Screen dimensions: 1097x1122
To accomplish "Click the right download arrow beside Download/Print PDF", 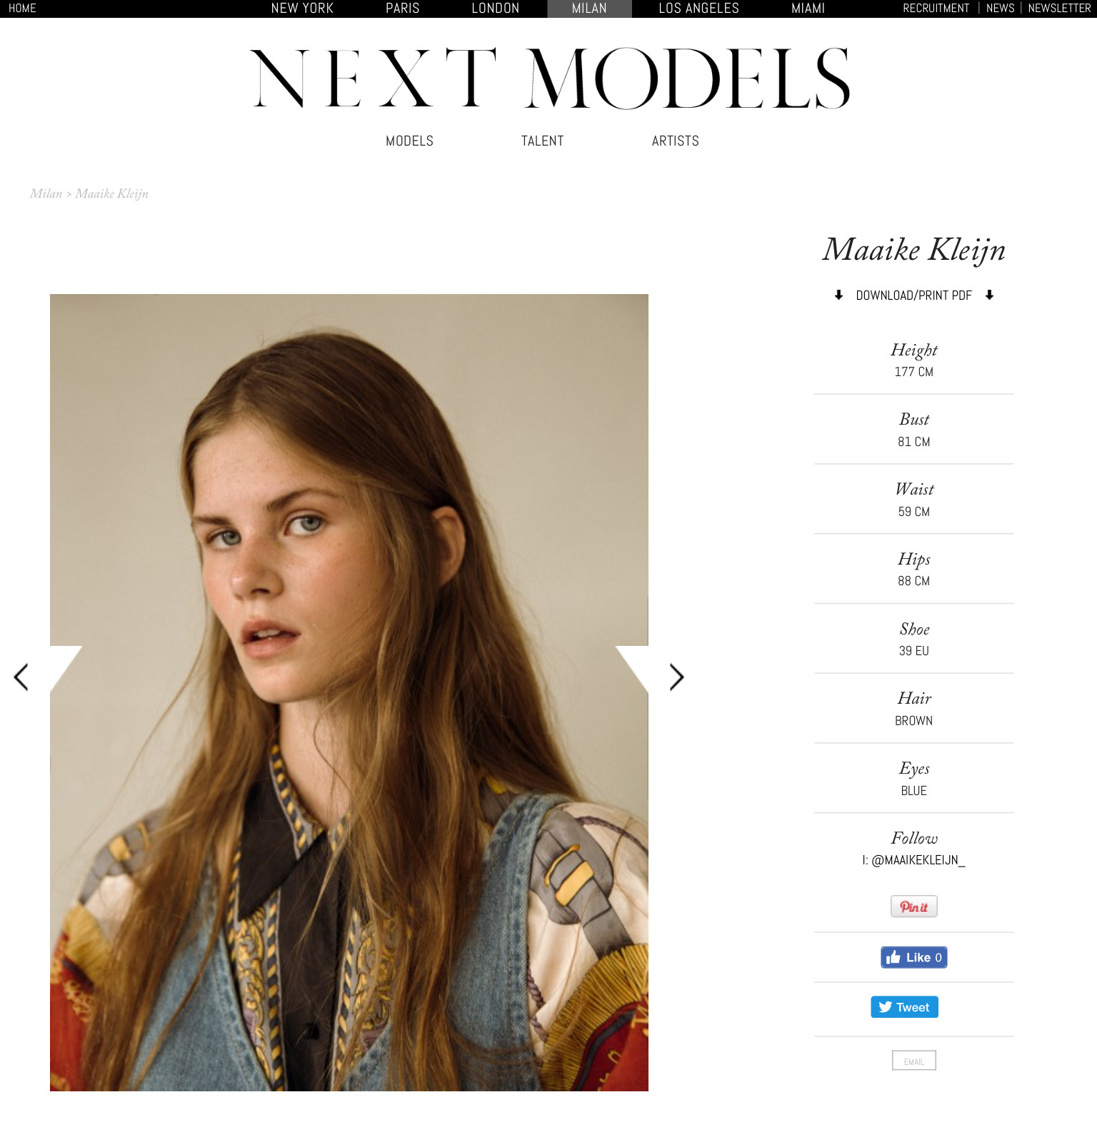I will point(989,295).
